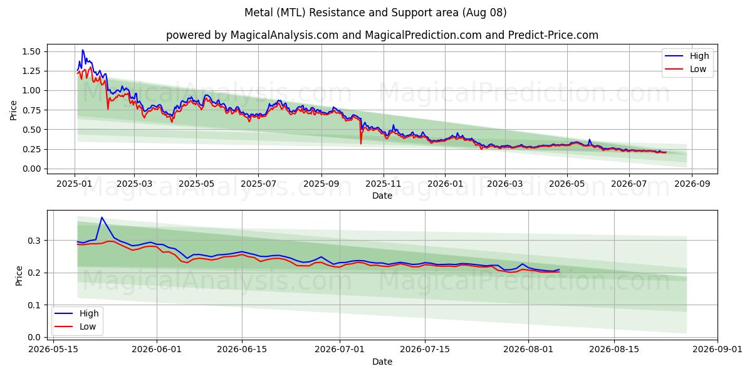Click the top chart x-axis label '2025-07'
752x376 pixels.
point(258,184)
